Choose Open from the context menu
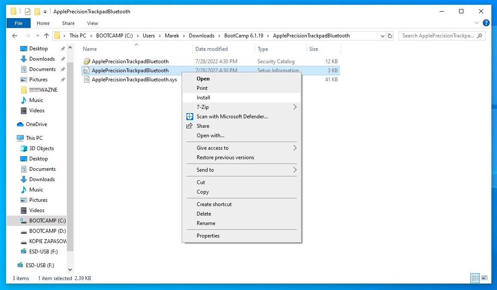Viewport: 497px width, 290px height. click(x=242, y=79)
